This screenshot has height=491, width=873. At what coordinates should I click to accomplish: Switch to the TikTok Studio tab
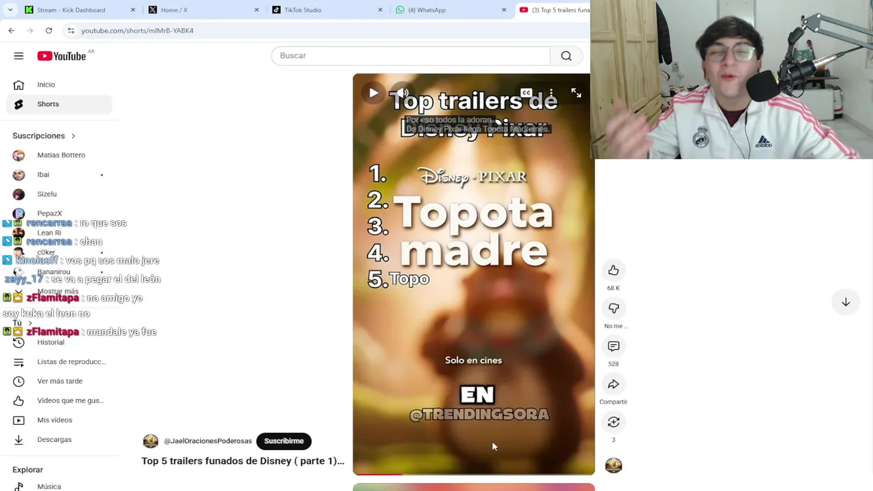303,10
